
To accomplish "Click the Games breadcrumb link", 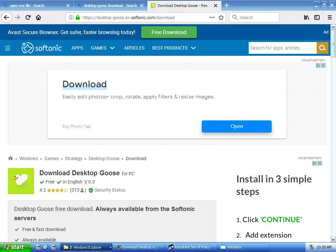I will tap(52, 158).
